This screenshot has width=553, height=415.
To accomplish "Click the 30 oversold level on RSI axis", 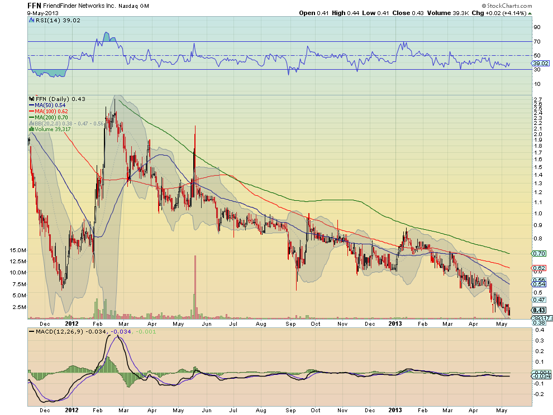I will tap(537, 69).
